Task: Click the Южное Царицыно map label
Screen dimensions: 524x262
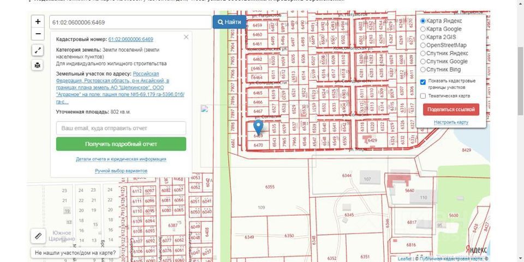Action: point(62,236)
